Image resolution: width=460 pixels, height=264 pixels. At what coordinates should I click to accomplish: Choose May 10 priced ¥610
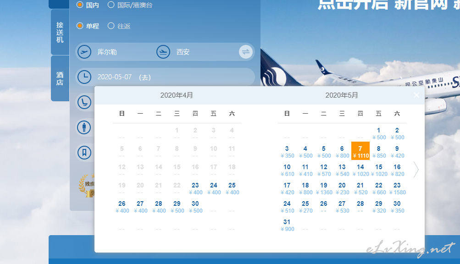tap(287, 170)
